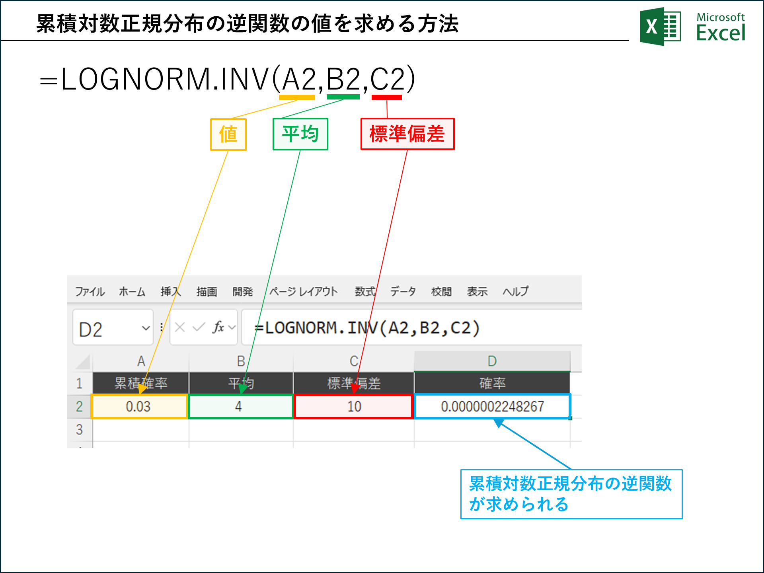Image resolution: width=764 pixels, height=573 pixels.
Task: Click the Insert Function fx icon
Action: pos(218,327)
